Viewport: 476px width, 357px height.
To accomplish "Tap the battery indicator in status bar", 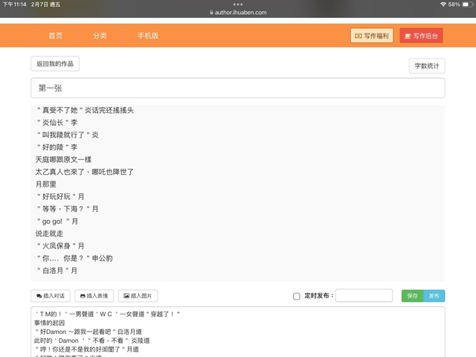I will pos(465,4).
